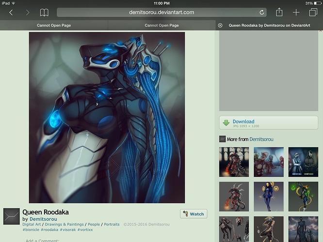Tap the demitsorou.deviantart.com address bar
The image size is (323, 242).
(161, 12)
